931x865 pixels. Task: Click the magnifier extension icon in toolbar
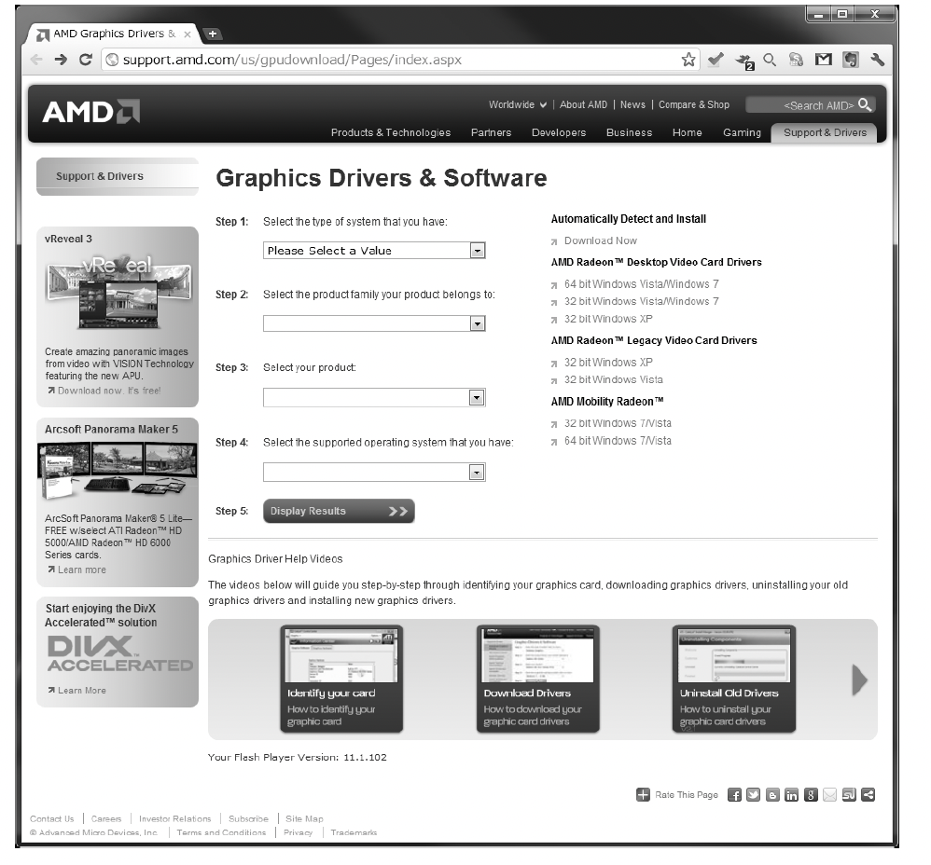[x=770, y=60]
